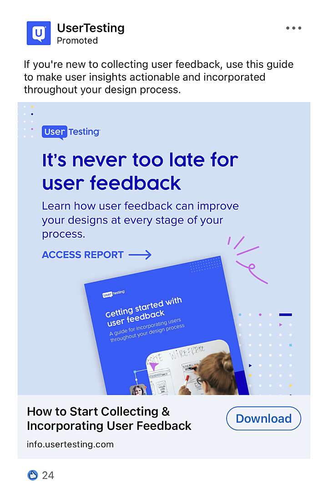Click the UserTesting logo inside the ad image

pos(71,132)
